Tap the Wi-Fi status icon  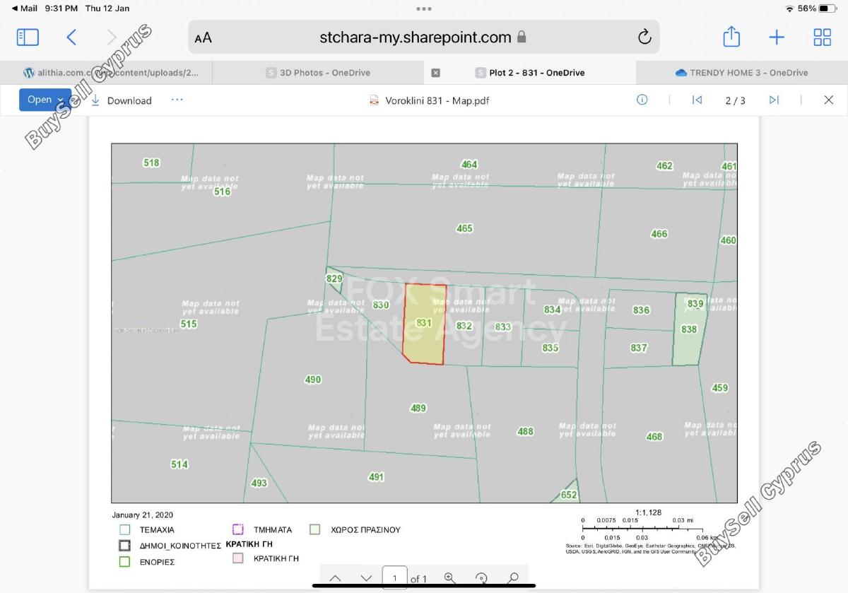pos(789,8)
